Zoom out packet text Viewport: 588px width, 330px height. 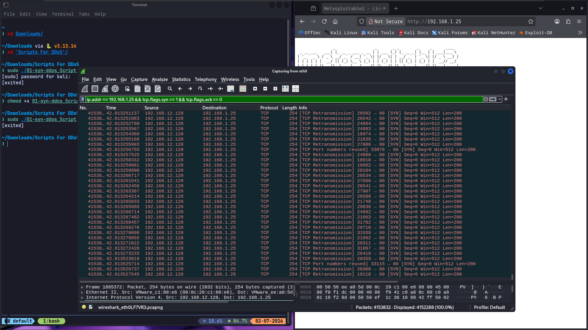click(265, 89)
